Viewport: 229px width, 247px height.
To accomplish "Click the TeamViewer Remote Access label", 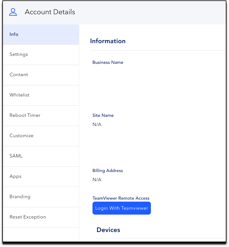I will click(121, 198).
